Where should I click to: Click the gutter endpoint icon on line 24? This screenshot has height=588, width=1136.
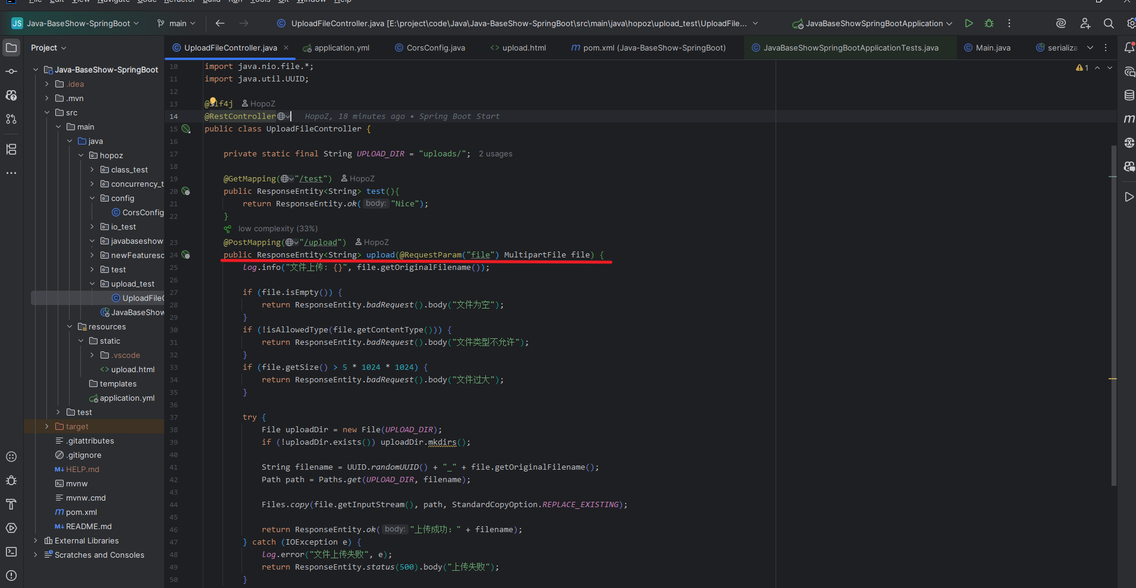(x=186, y=254)
